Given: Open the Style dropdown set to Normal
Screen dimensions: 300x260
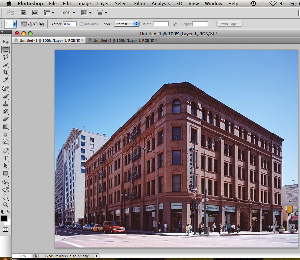Looking at the screenshot, I should point(126,24).
